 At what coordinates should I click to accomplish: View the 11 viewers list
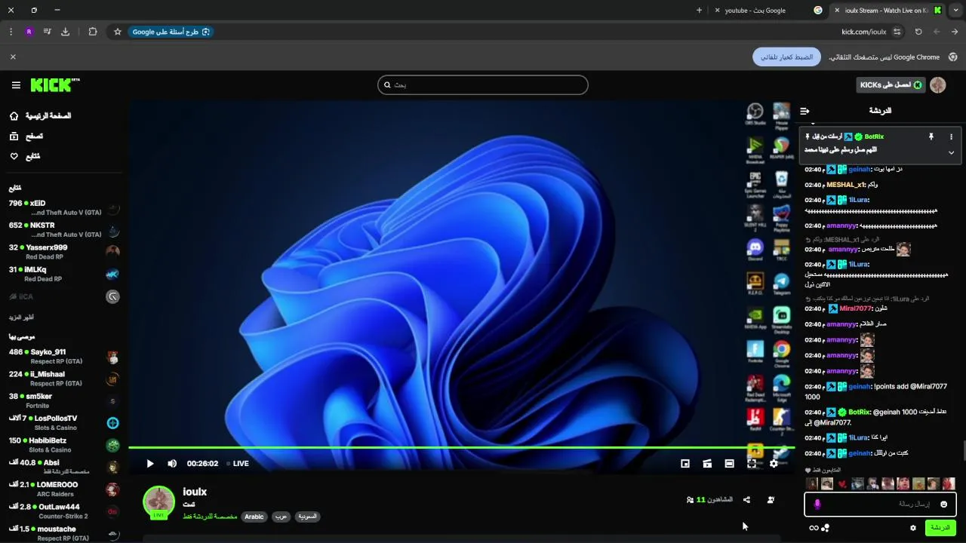[709, 500]
